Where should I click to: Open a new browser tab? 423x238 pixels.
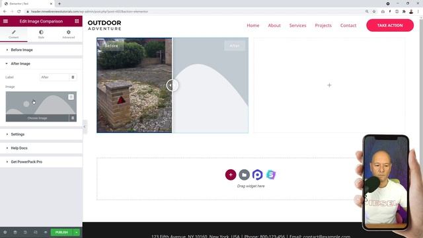coord(59,4)
